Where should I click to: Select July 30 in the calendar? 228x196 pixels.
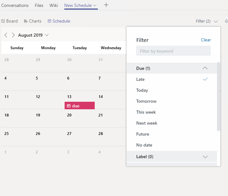coord(69,60)
